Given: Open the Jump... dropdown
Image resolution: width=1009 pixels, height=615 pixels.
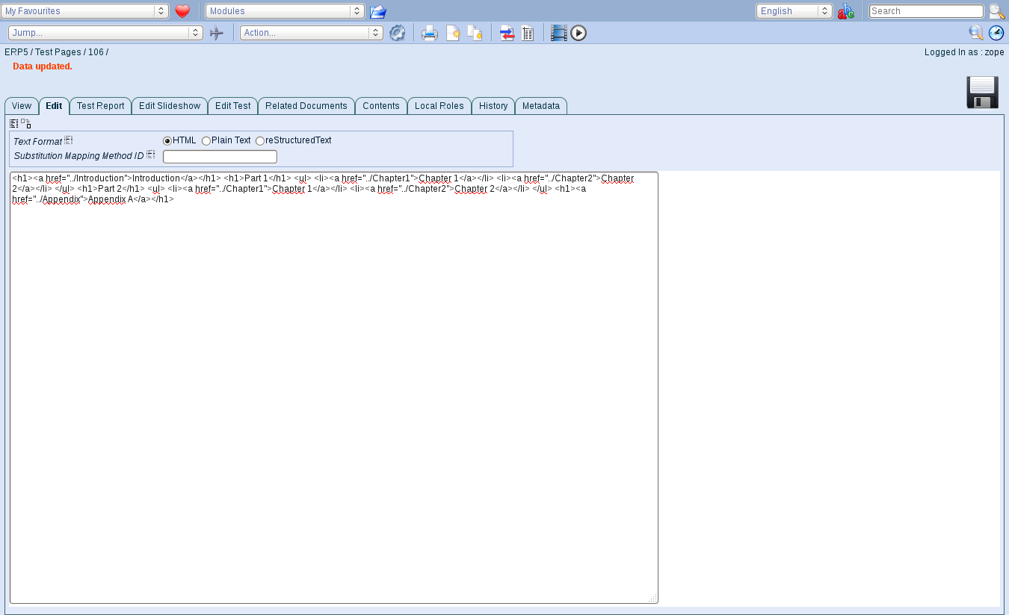Looking at the screenshot, I should click(105, 33).
